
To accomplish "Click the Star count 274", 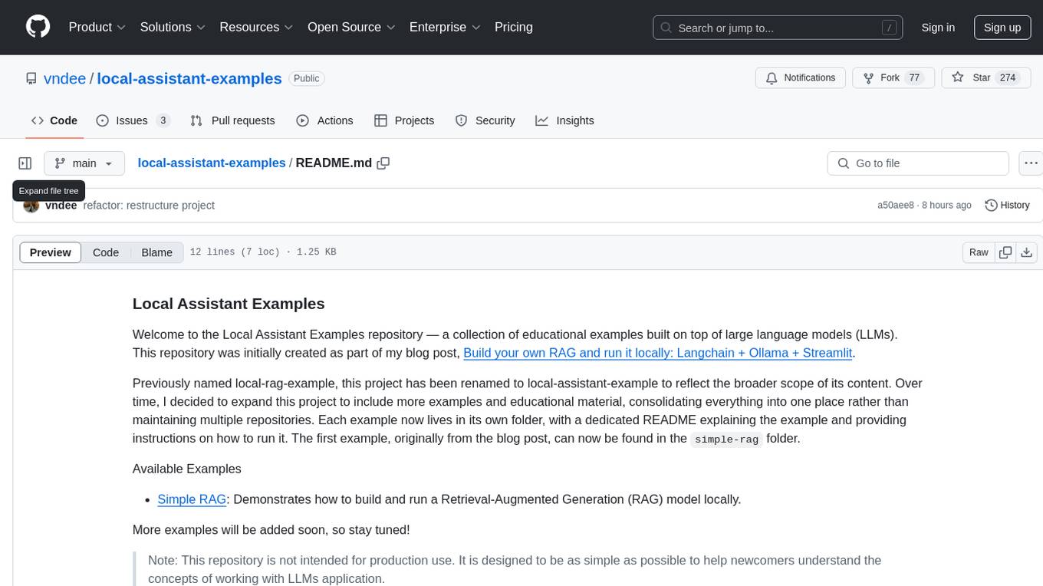I will [x=1008, y=77].
